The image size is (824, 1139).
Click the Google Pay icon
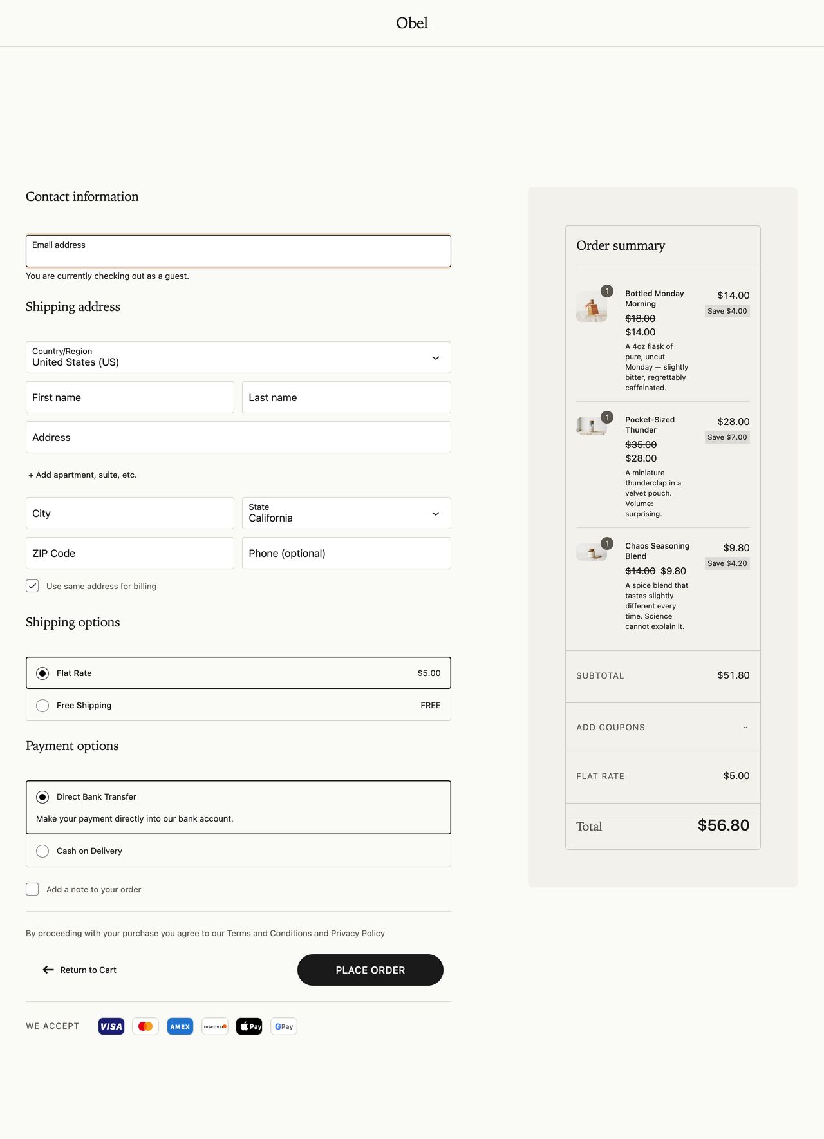pos(284,1026)
